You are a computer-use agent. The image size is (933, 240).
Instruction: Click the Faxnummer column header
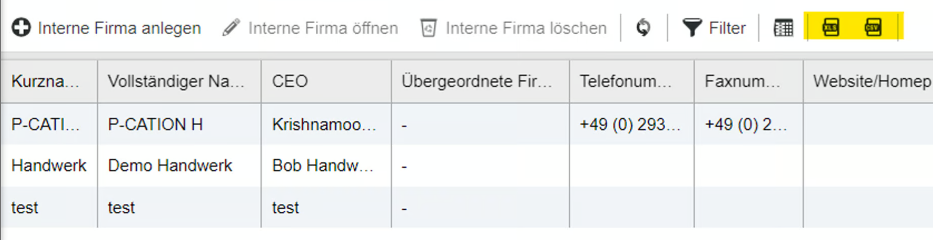[742, 82]
